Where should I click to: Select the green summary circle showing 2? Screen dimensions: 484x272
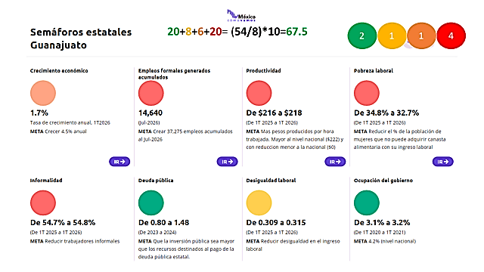click(361, 36)
